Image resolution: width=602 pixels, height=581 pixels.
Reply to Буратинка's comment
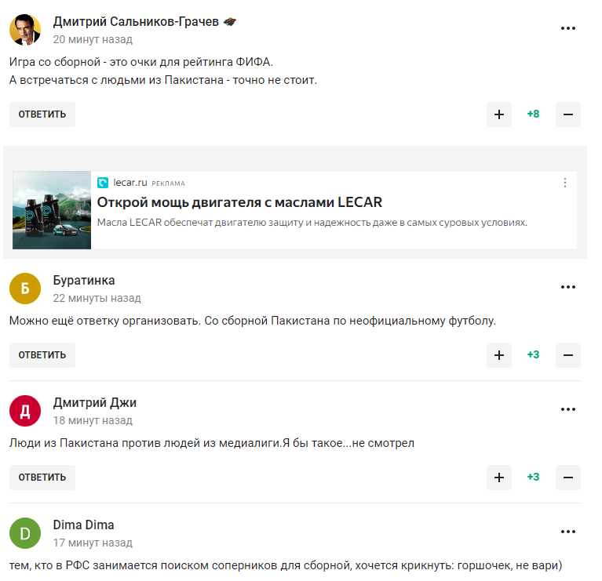[x=42, y=355]
